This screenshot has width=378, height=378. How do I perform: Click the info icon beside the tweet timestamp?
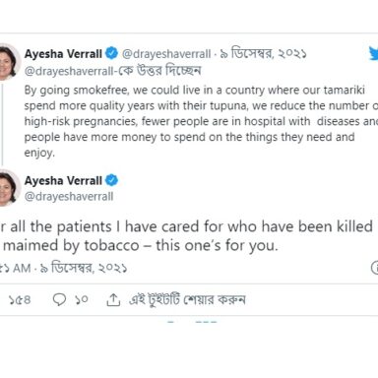(375, 268)
